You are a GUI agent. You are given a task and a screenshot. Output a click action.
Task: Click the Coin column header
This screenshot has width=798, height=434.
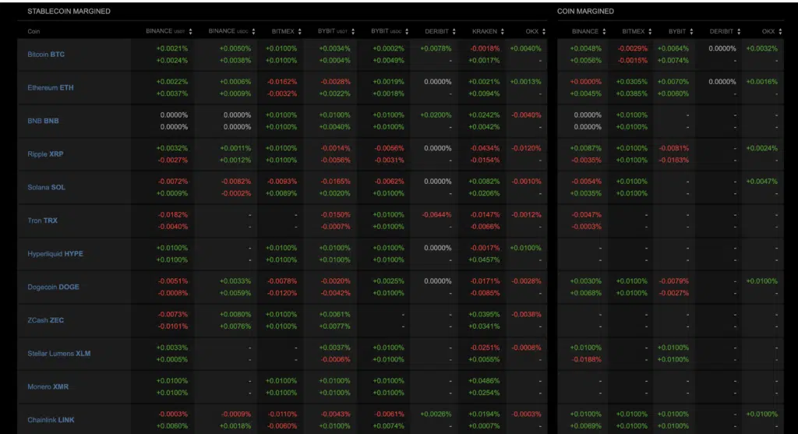click(34, 31)
